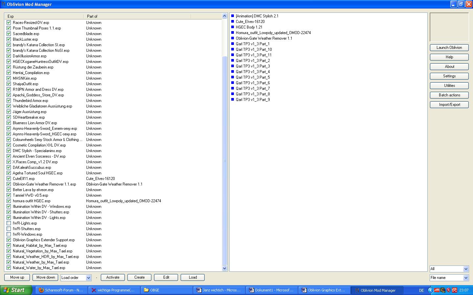
Task: Click the plugin list vertical scrollbar thumb
Action: click(225, 161)
